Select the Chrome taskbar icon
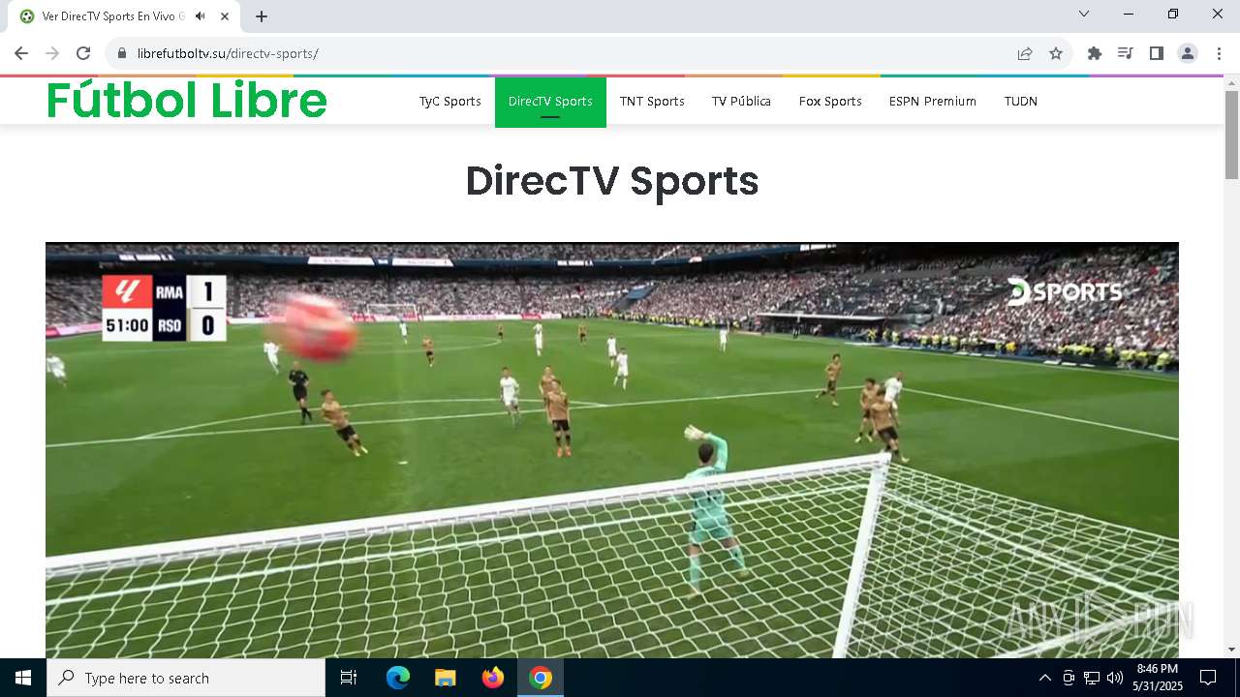The height and width of the screenshot is (697, 1240). [x=541, y=678]
